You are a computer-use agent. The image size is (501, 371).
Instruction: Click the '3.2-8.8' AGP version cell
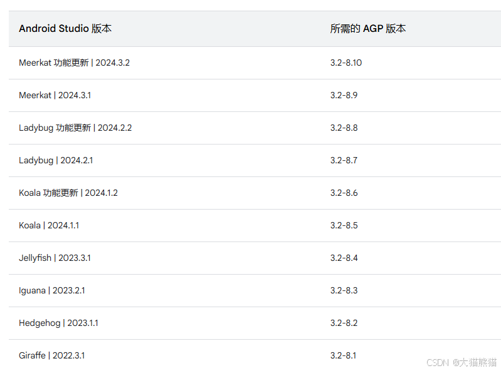[x=344, y=128]
